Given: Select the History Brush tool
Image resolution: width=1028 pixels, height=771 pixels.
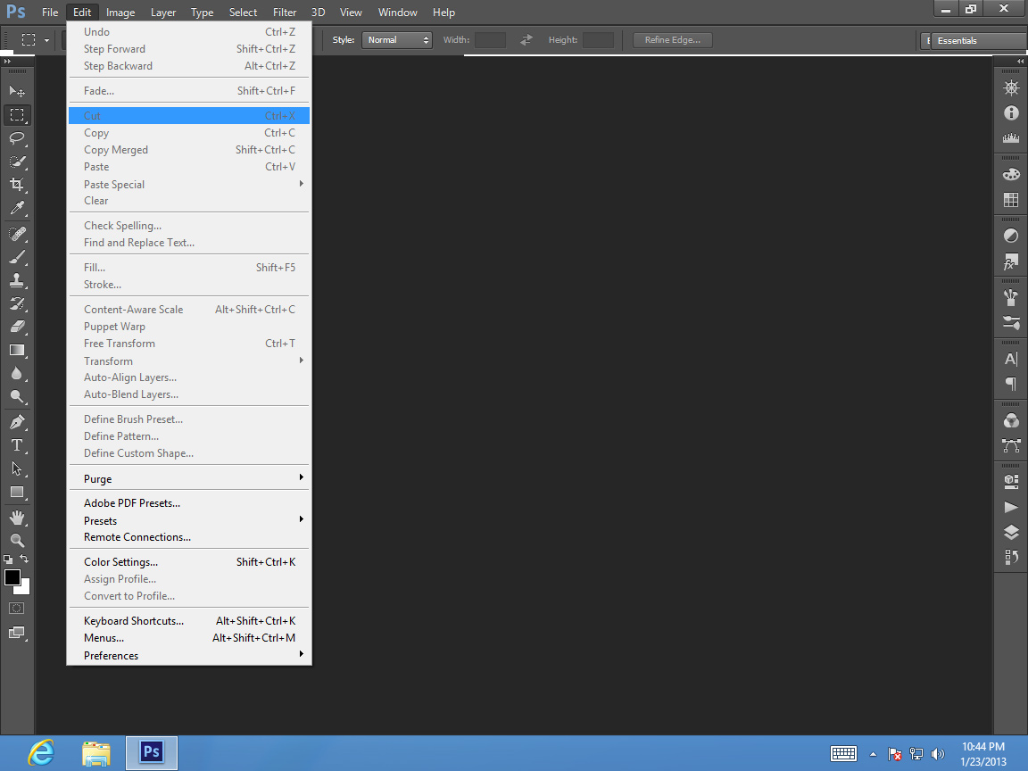Looking at the screenshot, I should 17,303.
